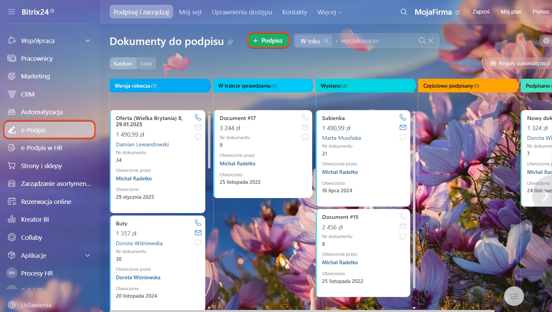Click phone icon on Sukienka card
552x312 pixels.
click(403, 117)
